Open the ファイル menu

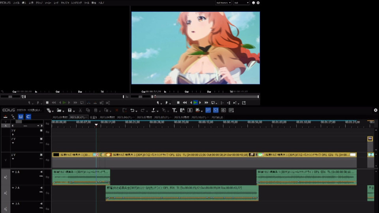(17, 3)
